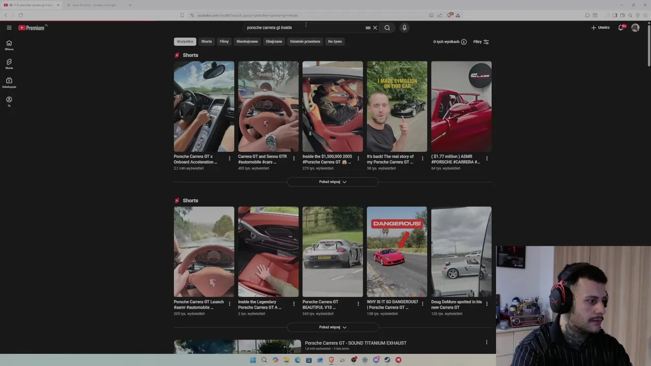Open Porsche Carrera GT Launch short thumbnail
Viewport: 651px width, 366px height.
tap(204, 252)
